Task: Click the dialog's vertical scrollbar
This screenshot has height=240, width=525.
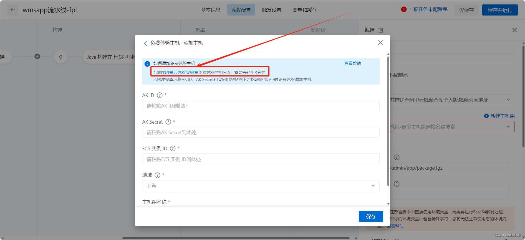Action: pos(388,121)
